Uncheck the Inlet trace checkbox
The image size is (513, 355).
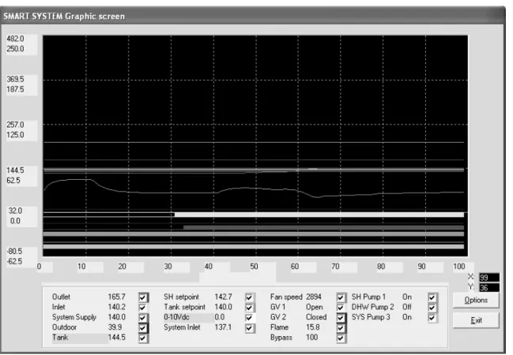click(x=142, y=308)
